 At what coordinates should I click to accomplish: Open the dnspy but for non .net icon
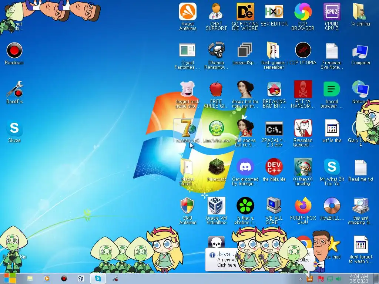point(245,95)
